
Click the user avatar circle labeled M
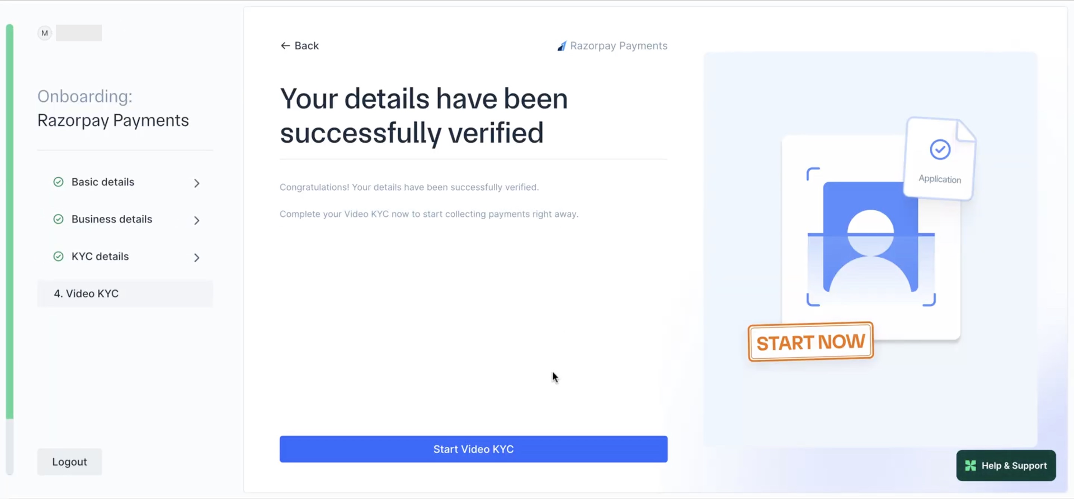pyautogui.click(x=44, y=33)
